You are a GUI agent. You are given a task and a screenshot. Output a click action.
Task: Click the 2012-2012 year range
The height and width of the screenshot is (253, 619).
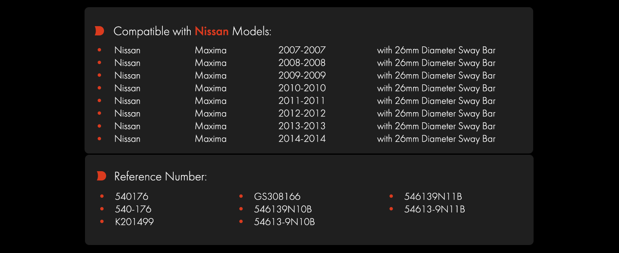click(x=302, y=113)
